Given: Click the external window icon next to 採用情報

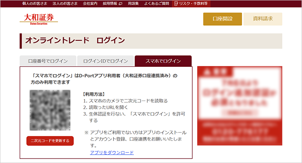Looking at the screenshot, I should coord(120,4).
